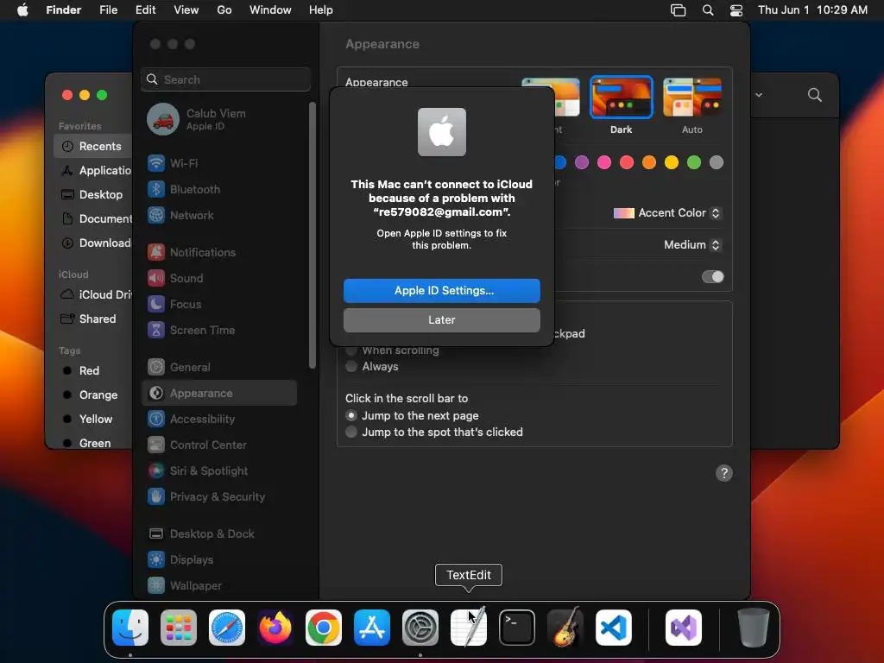Expand the chevron in the Finder toolbar
884x663 pixels.
coord(759,95)
